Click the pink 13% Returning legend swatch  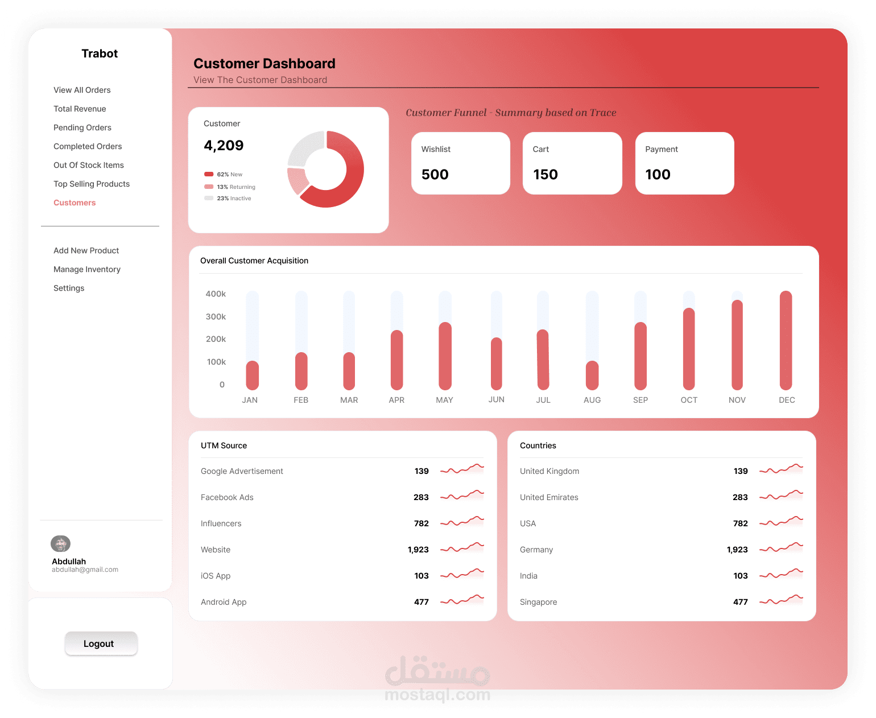[x=209, y=187]
